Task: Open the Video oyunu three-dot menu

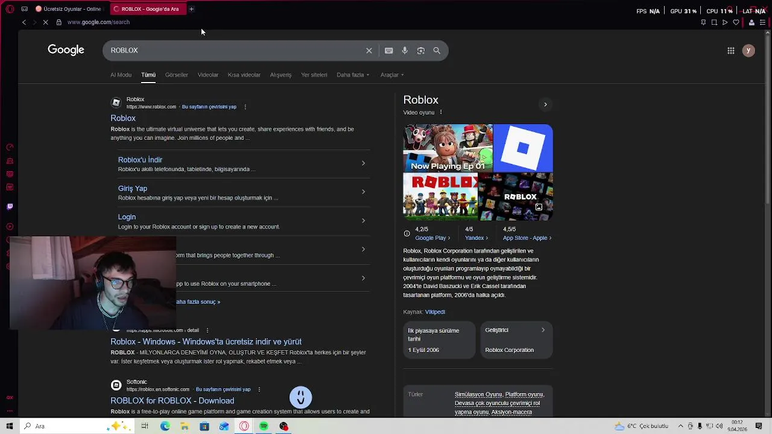Action: point(441,112)
